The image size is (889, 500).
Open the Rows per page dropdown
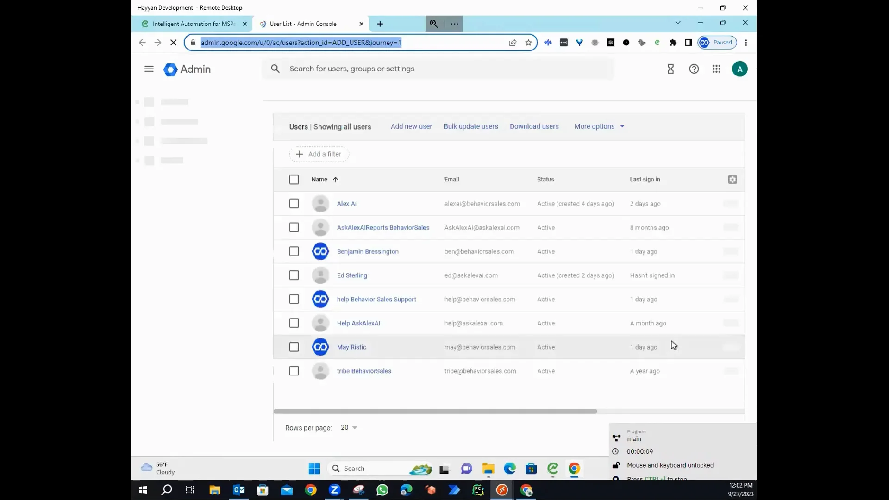(x=348, y=427)
